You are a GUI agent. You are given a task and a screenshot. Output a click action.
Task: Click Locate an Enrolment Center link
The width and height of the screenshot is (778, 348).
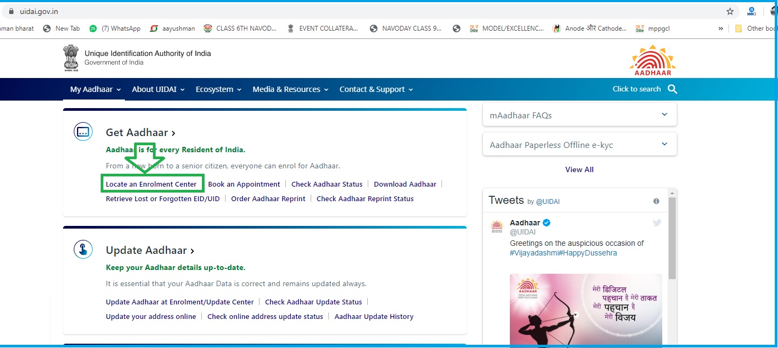pos(151,184)
